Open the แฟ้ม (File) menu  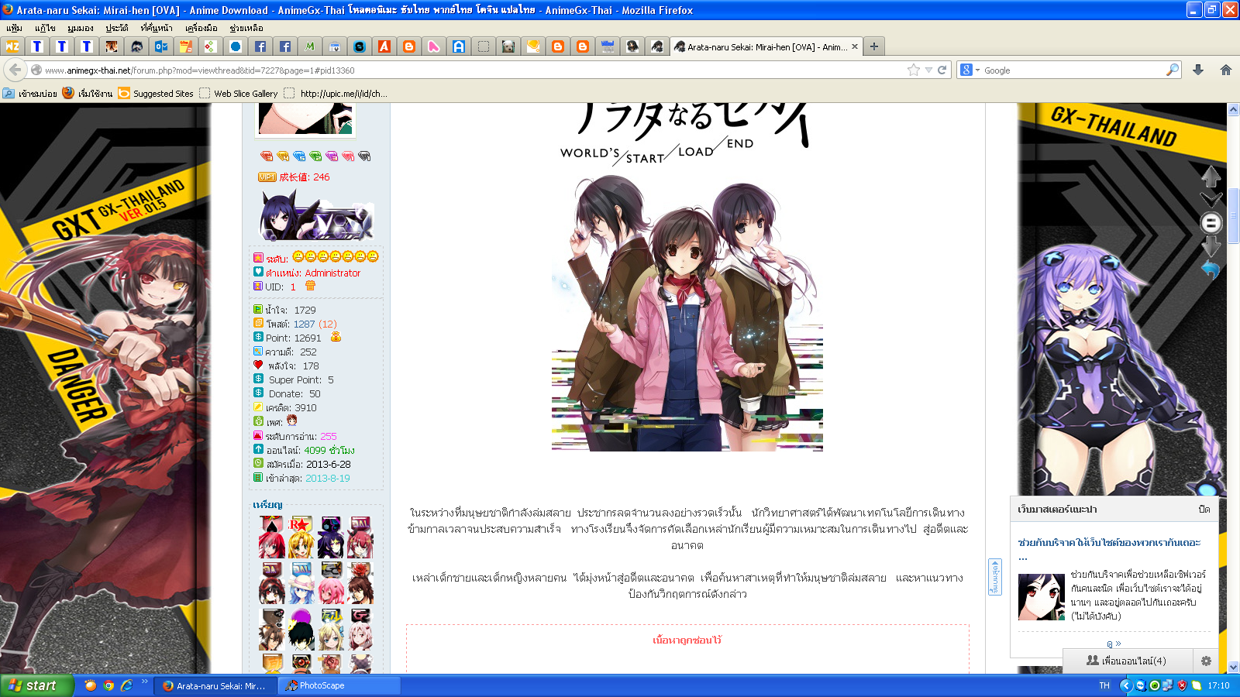14,28
